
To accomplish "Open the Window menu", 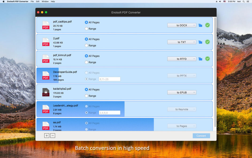I will click(45, 1).
